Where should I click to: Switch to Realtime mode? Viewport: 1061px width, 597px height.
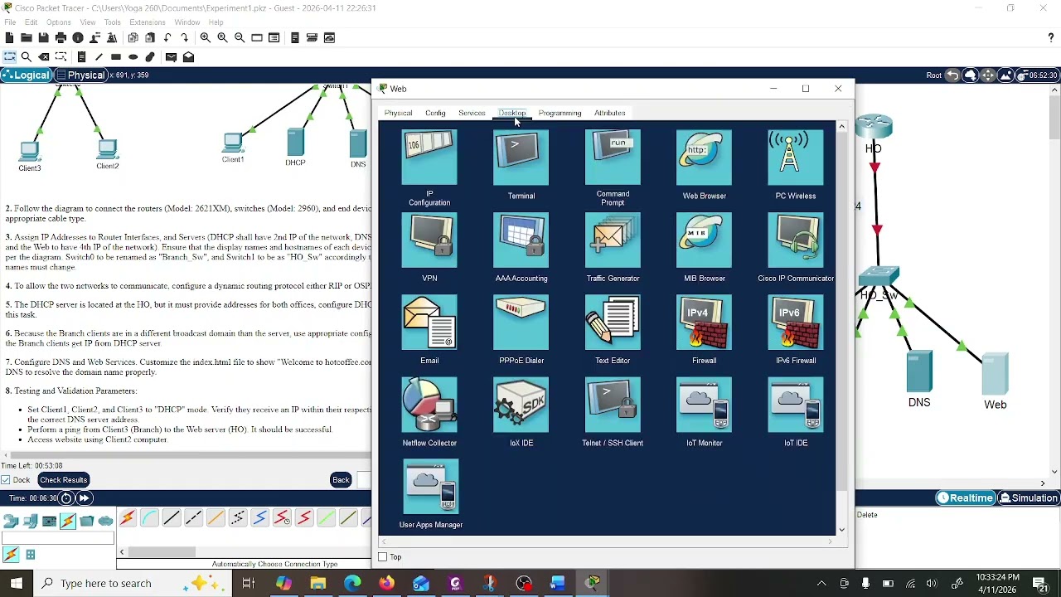click(965, 498)
